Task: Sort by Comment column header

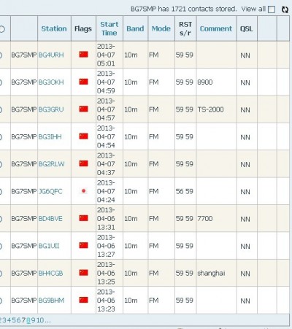Action: 216,28
